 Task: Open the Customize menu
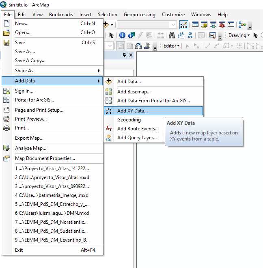(x=173, y=15)
